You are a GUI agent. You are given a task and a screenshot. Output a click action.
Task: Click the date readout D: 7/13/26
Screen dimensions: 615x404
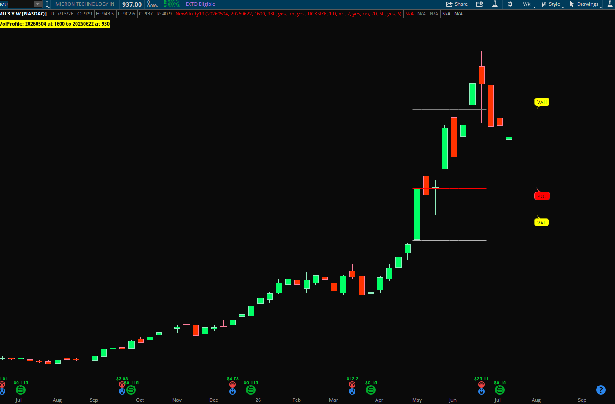(62, 14)
